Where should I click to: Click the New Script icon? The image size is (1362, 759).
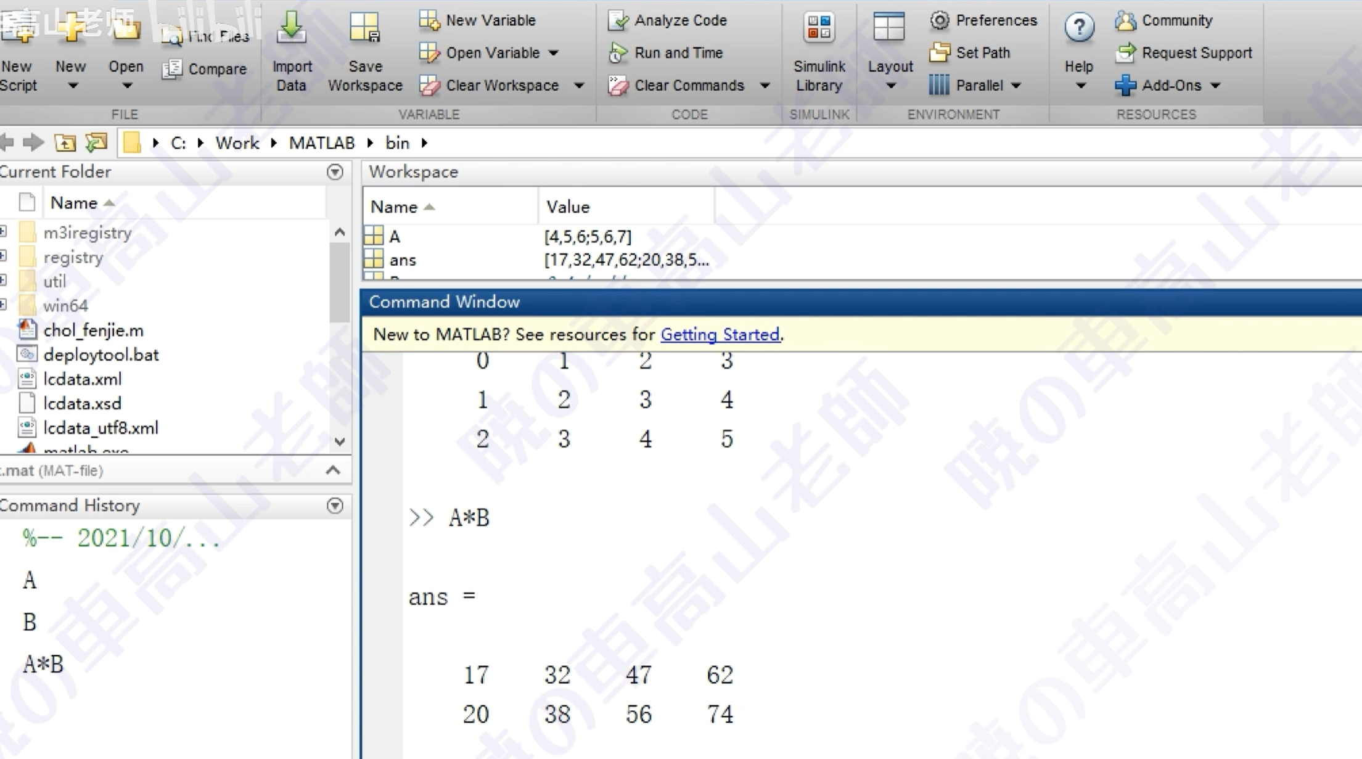point(17,28)
